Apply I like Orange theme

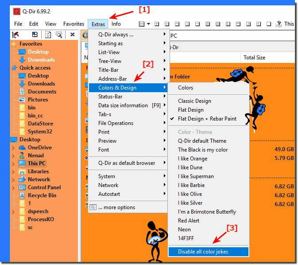pyautogui.click(x=209, y=159)
